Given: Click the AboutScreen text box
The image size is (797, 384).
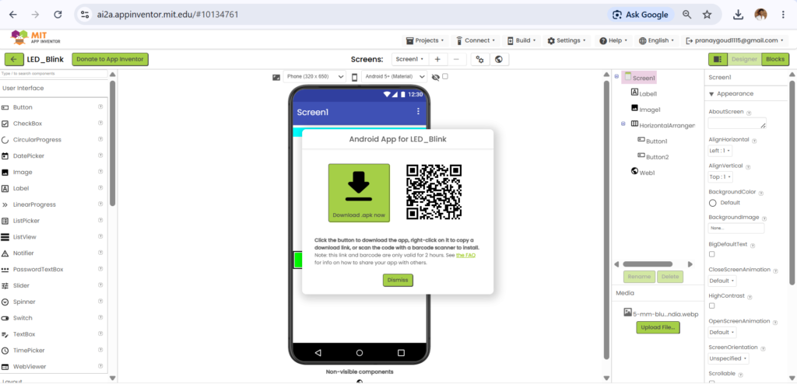Looking at the screenshot, I should 737,123.
